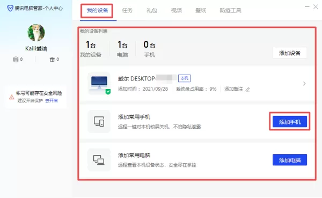Switch to the 任务 tab
The image size is (322, 198).
coord(127,11)
